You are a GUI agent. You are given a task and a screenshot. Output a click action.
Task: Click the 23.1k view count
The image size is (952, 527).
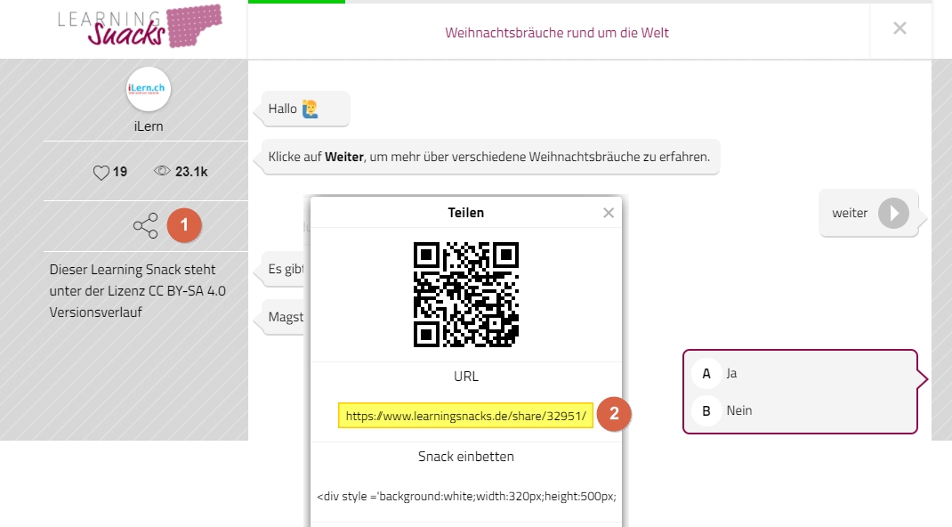coord(191,172)
